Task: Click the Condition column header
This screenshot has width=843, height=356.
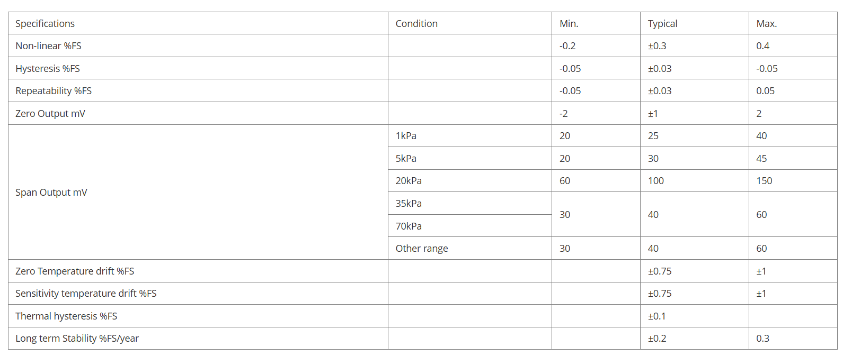Action: pyautogui.click(x=416, y=24)
